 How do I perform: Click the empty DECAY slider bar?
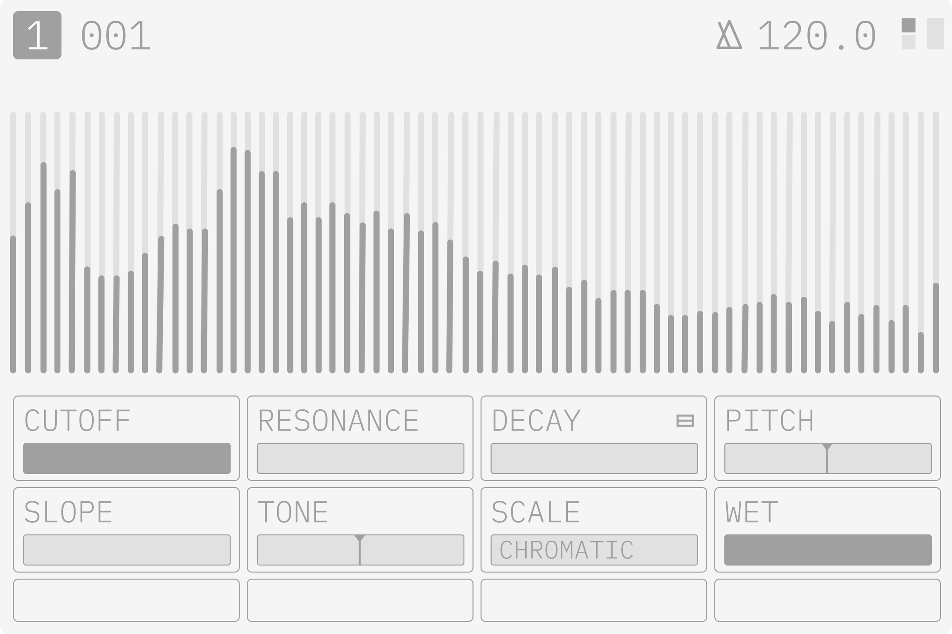[594, 458]
